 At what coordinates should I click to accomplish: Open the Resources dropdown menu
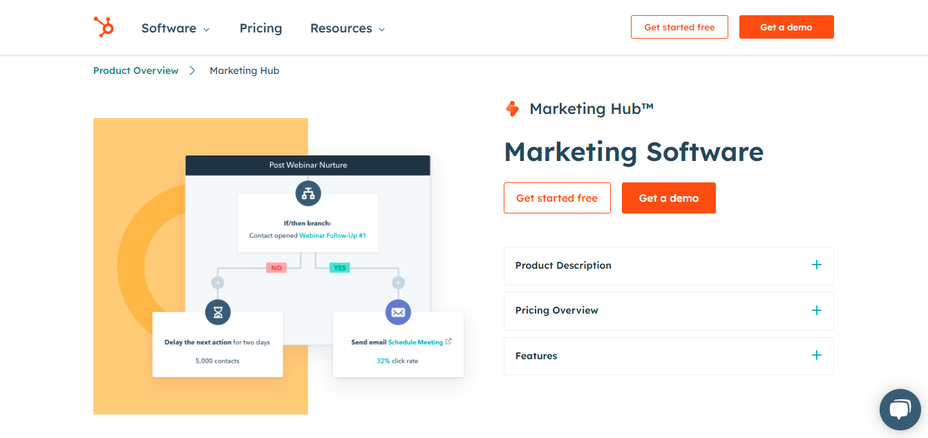click(348, 28)
